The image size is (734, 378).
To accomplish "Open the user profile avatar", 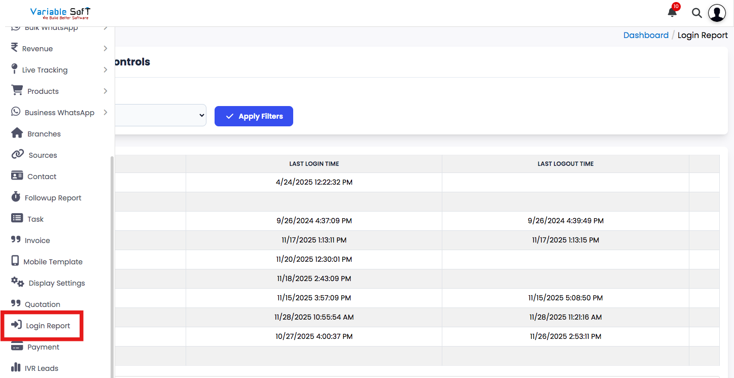I will point(717,13).
